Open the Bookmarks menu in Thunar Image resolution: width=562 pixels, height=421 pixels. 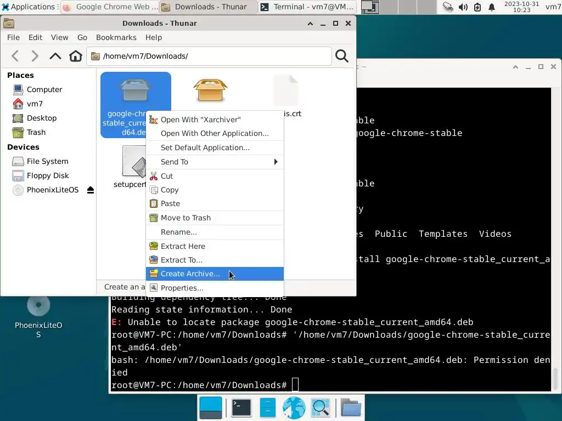click(x=116, y=38)
